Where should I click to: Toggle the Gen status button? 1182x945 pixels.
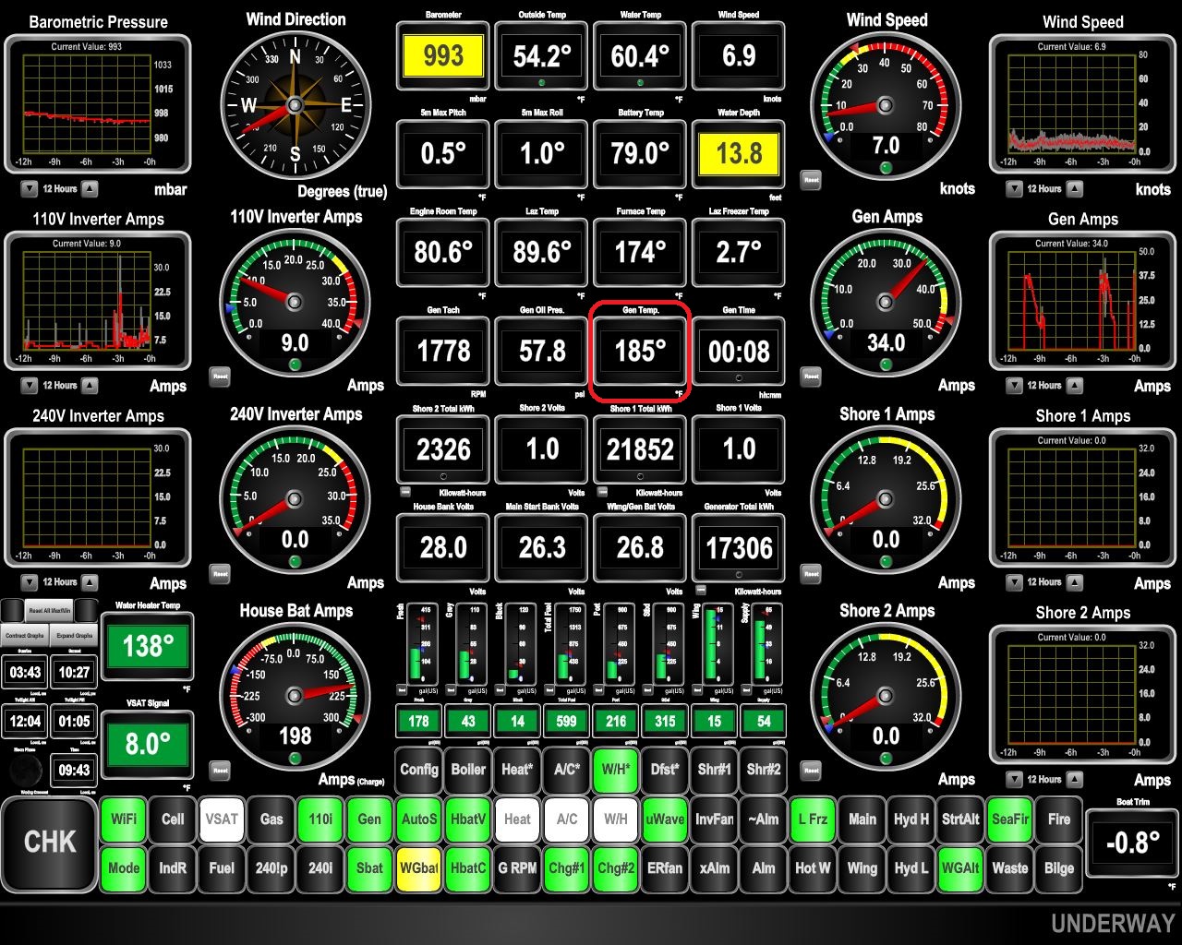(369, 819)
